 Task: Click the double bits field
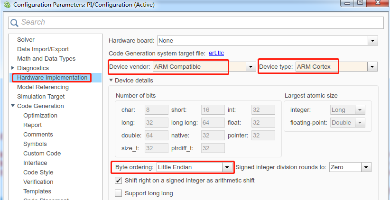click(x=157, y=136)
